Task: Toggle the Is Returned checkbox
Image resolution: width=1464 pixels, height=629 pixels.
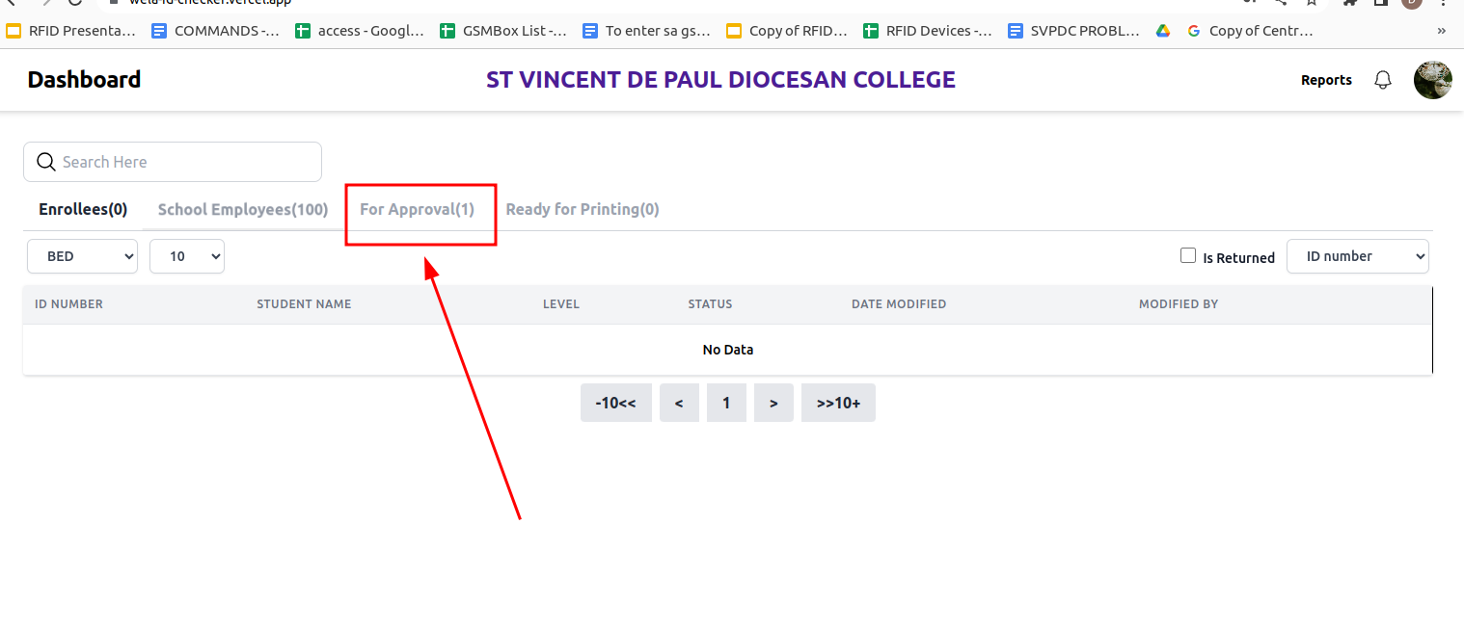Action: pos(1188,255)
